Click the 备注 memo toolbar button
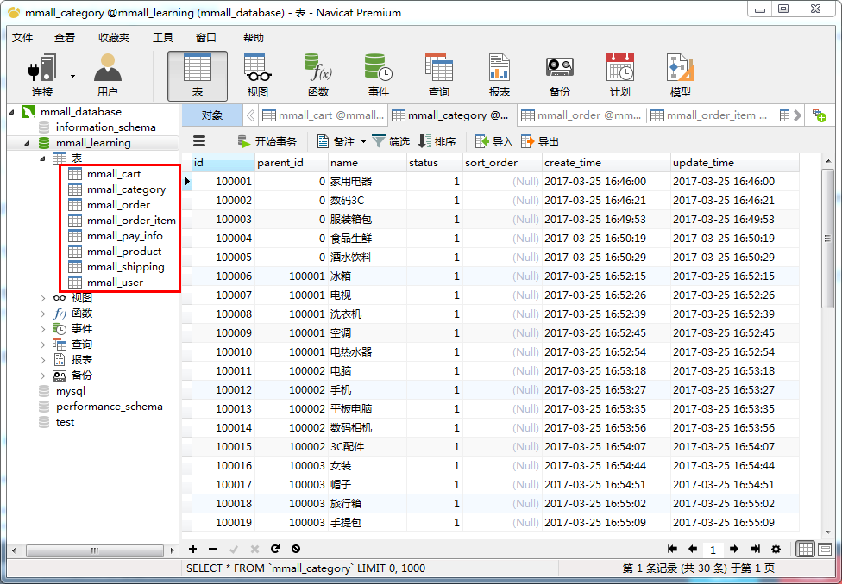This screenshot has height=584, width=842. pos(336,141)
